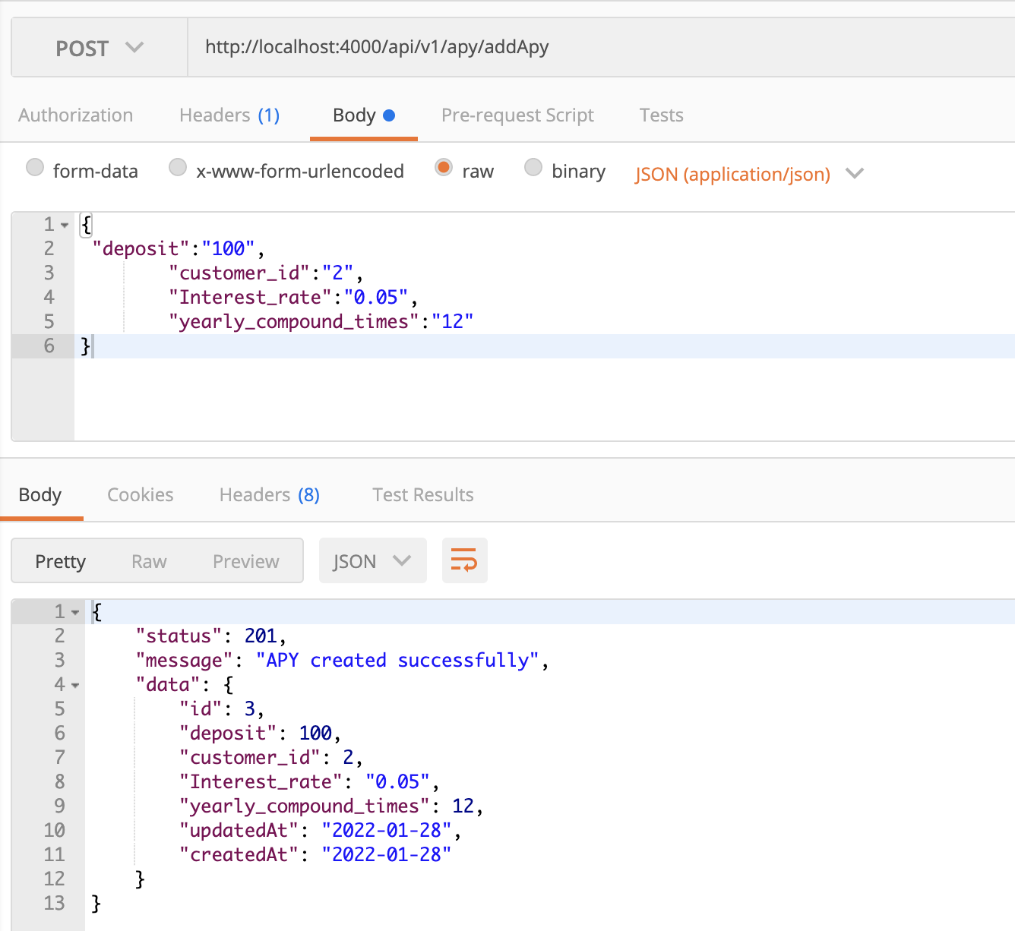Click the line-wrap response icon
Screen dimensions: 1015x931
464,560
